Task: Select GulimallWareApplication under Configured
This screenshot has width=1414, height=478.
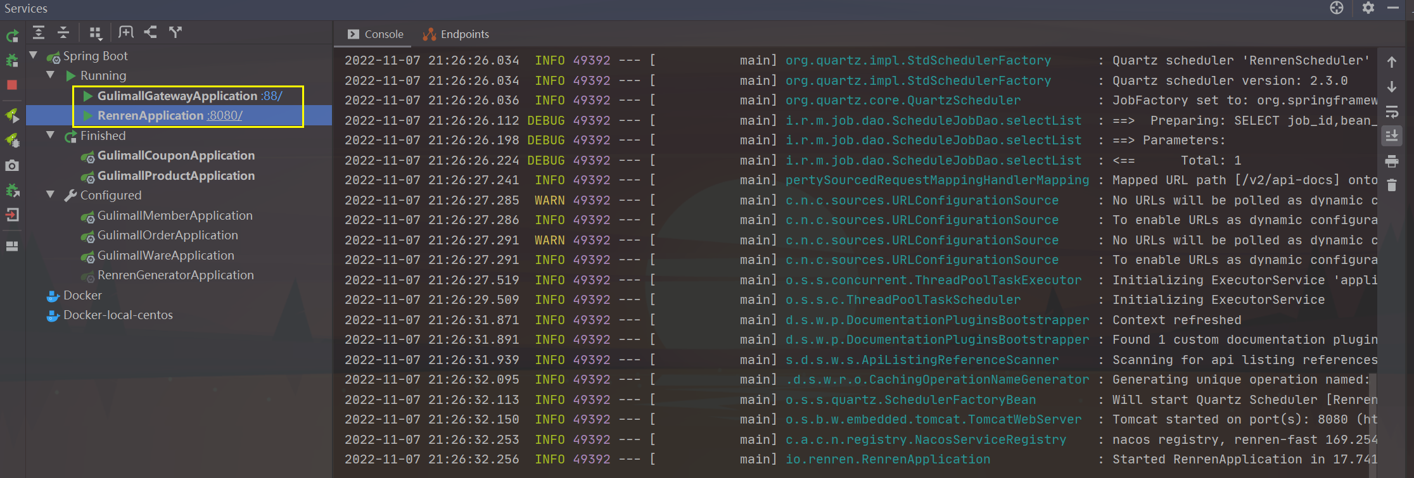Action: point(166,255)
